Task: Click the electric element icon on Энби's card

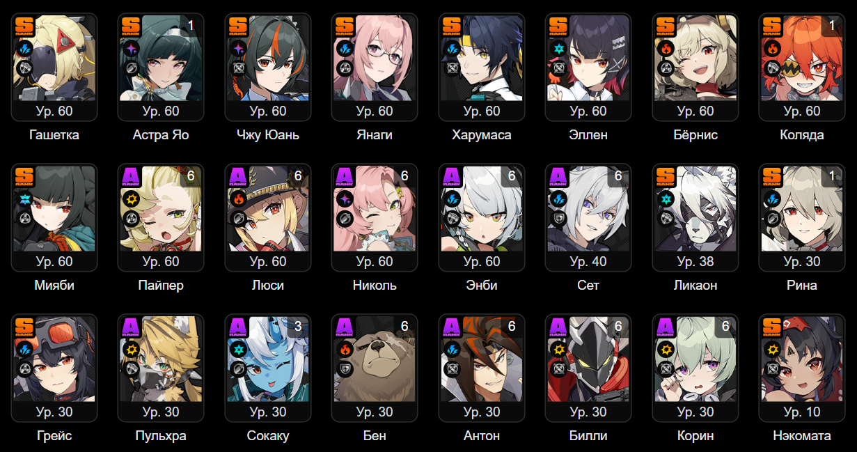Action: (x=451, y=200)
